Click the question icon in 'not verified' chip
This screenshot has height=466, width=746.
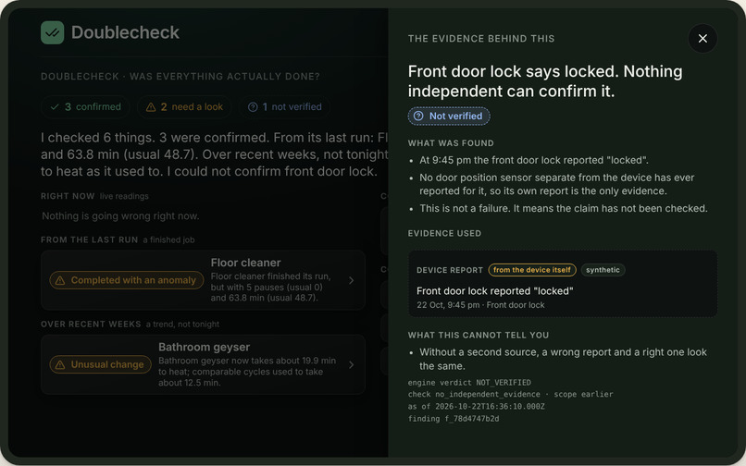253,107
